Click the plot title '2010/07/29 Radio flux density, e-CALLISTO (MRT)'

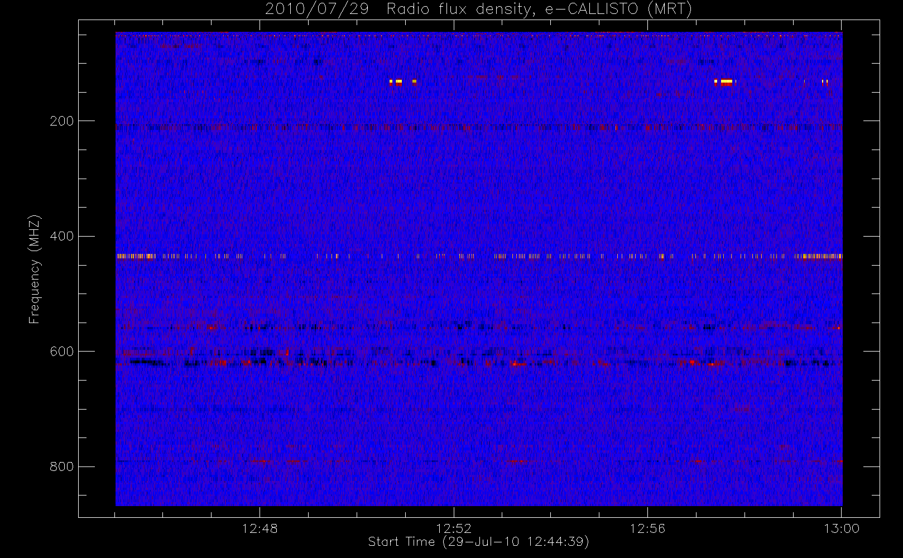478,9
